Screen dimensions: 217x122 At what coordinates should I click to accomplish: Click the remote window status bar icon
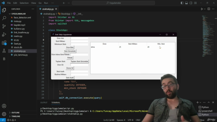click(3, 120)
